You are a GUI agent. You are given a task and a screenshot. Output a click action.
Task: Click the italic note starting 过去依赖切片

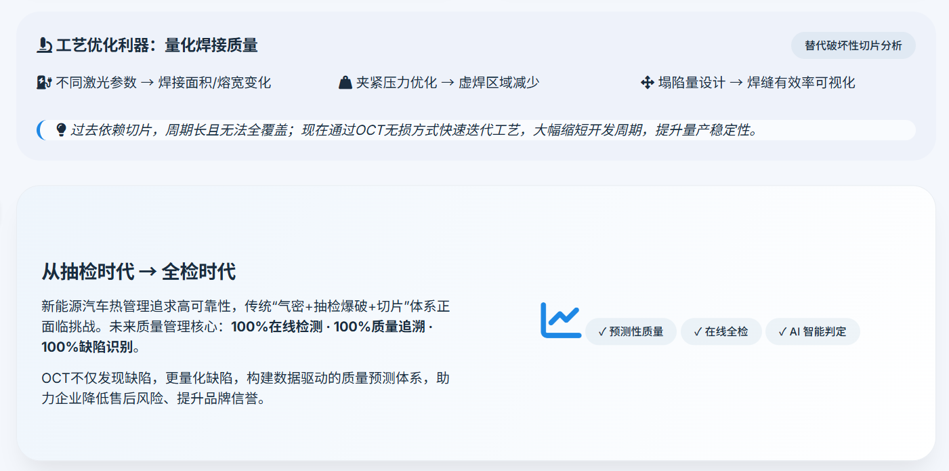coord(413,129)
